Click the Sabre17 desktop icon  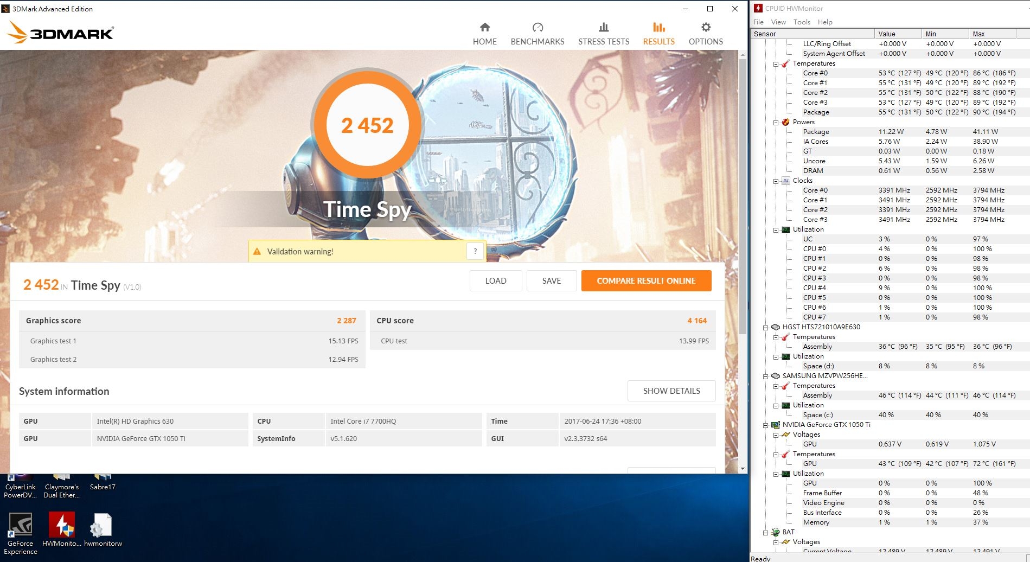pos(103,482)
